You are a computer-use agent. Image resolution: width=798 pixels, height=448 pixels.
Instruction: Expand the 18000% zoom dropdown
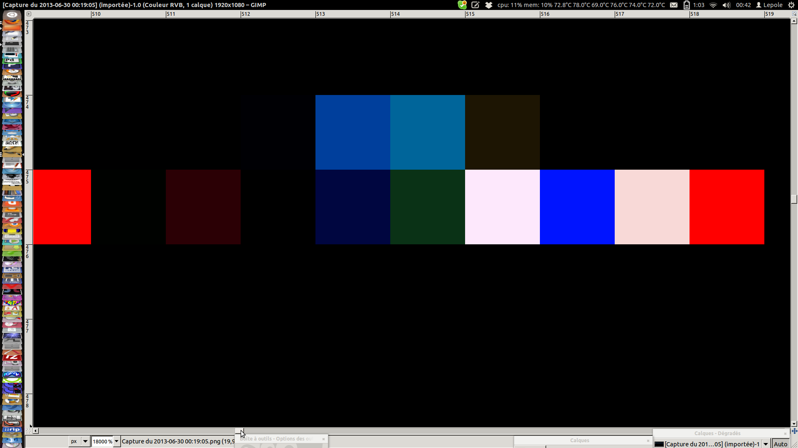coord(117,441)
